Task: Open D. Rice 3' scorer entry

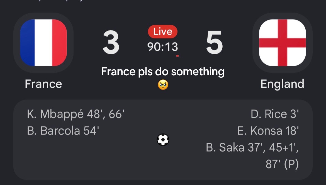Action: [x=275, y=114]
